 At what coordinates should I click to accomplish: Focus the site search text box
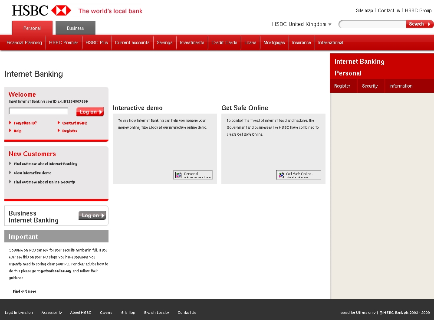373,24
